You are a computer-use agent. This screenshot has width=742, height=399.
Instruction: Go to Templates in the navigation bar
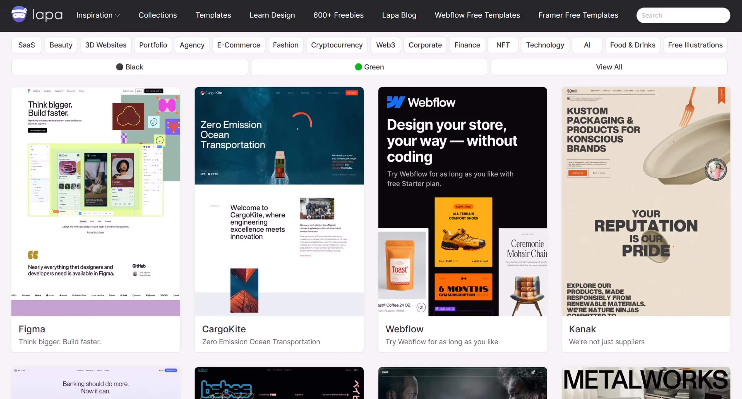click(213, 15)
